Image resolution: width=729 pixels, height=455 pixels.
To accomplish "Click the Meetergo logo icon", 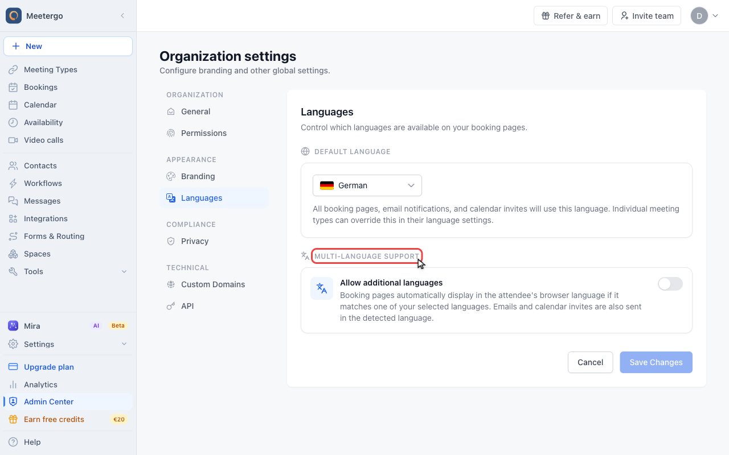I will pos(14,16).
